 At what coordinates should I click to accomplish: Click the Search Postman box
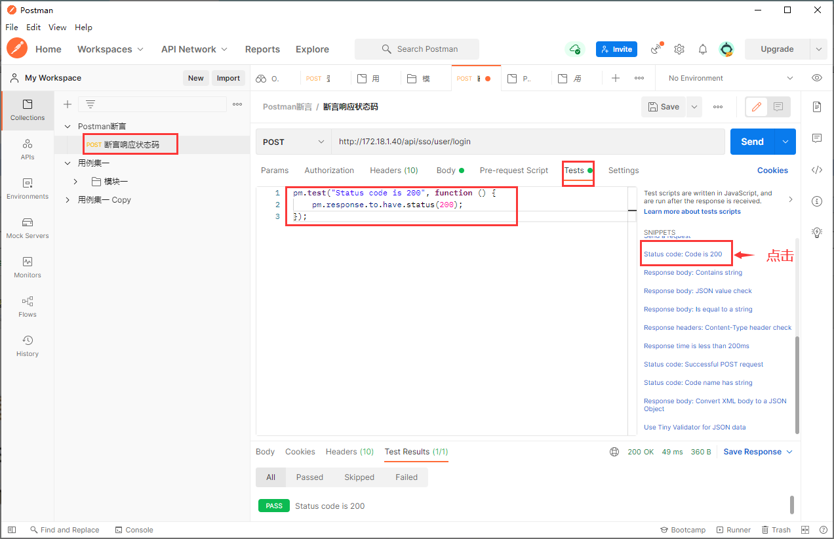(x=417, y=49)
